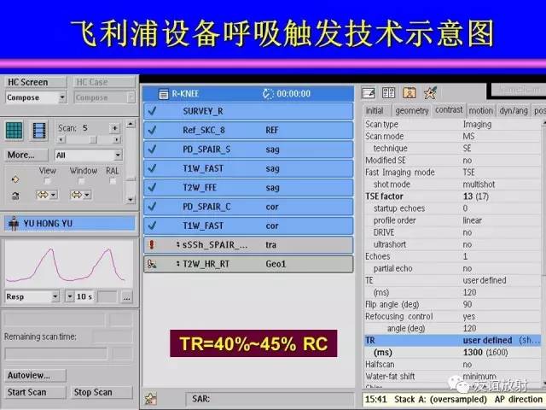Click the Scan number slider thumb
The image size is (546, 410).
(x=93, y=139)
